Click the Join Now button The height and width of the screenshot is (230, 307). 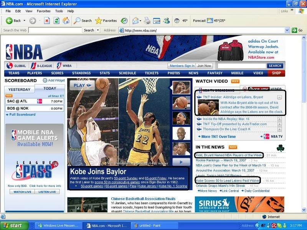pyautogui.click(x=204, y=66)
